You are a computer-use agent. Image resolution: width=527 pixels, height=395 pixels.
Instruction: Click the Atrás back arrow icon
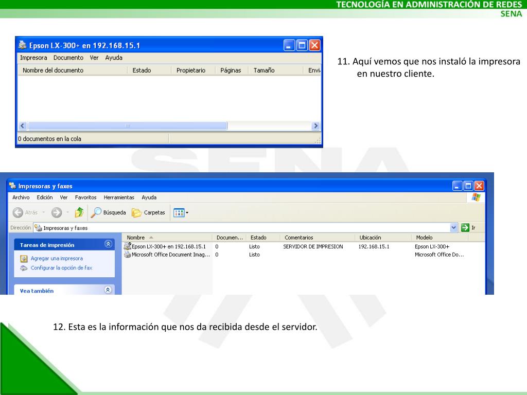[17, 212]
